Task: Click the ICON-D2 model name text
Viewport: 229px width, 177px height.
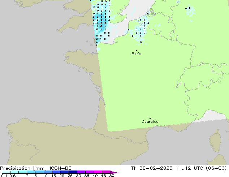Action: pos(60,168)
